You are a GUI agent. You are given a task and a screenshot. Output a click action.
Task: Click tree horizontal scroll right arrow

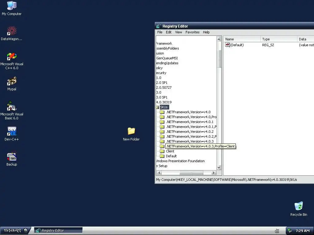214,173
